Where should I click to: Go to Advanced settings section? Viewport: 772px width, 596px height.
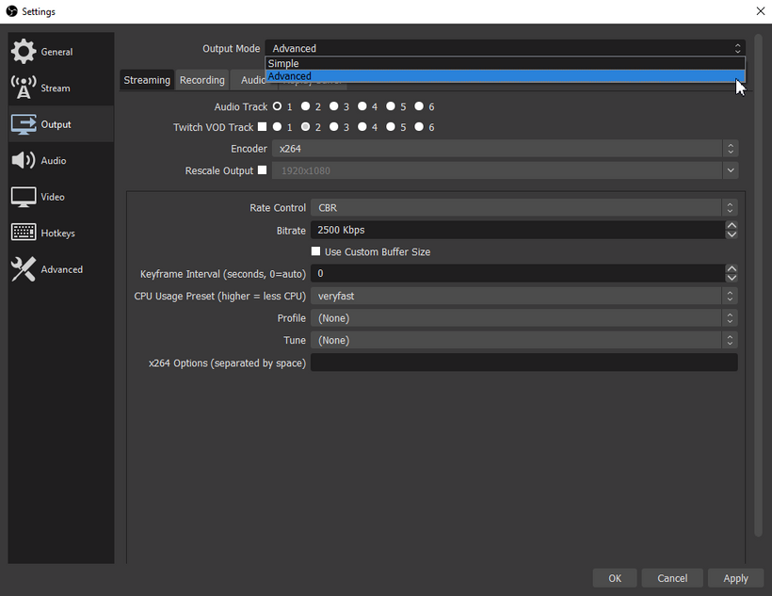[61, 269]
